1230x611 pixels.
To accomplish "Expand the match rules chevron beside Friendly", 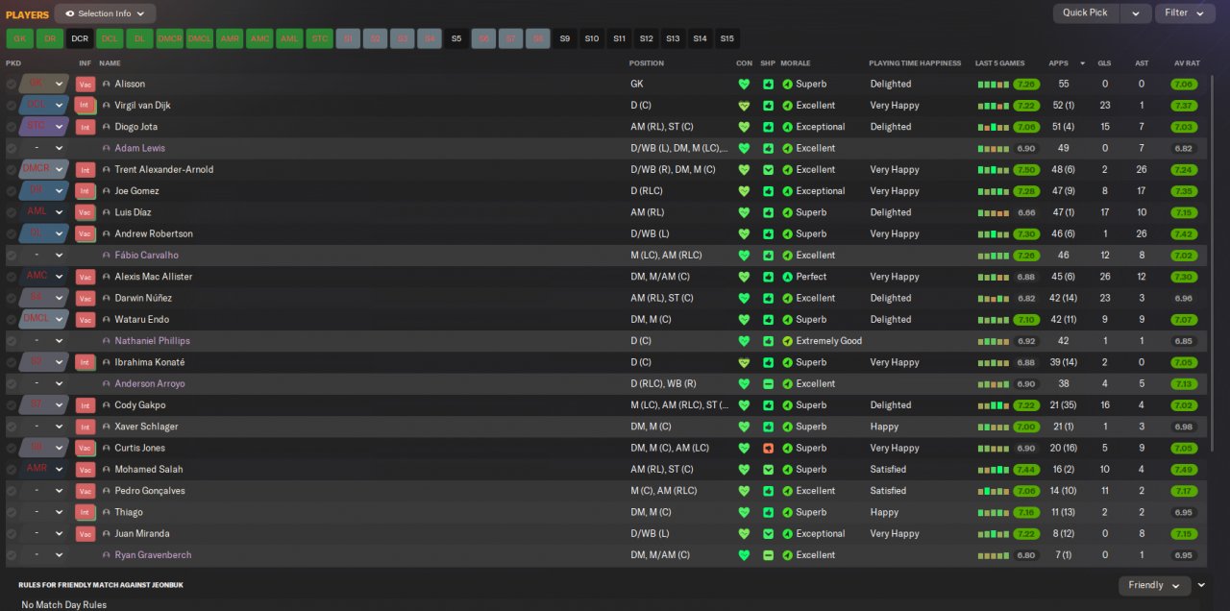I will coord(1201,585).
